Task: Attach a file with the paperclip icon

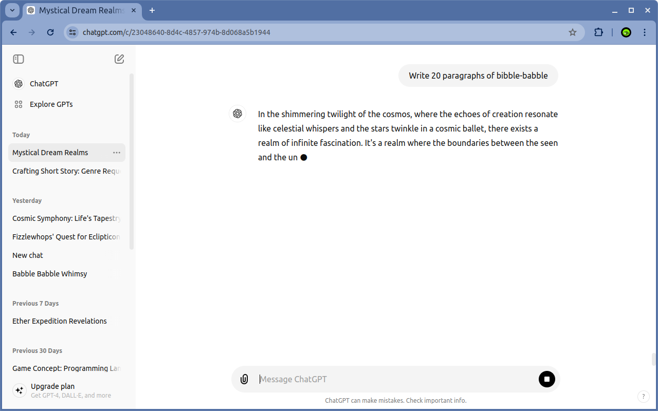Action: [244, 379]
